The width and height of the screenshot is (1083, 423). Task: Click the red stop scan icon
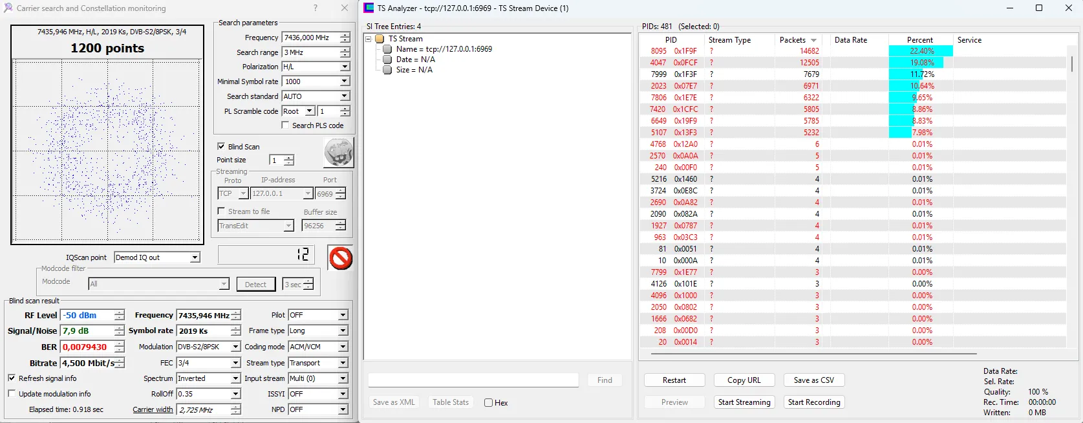340,258
